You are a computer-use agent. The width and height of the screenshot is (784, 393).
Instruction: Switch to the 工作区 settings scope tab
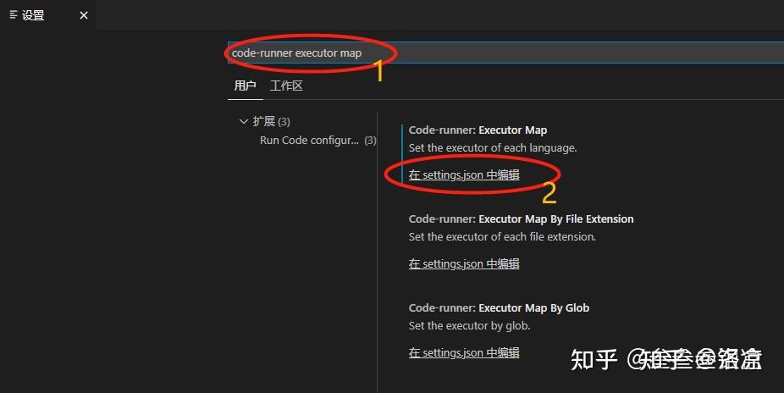pyautogui.click(x=286, y=86)
